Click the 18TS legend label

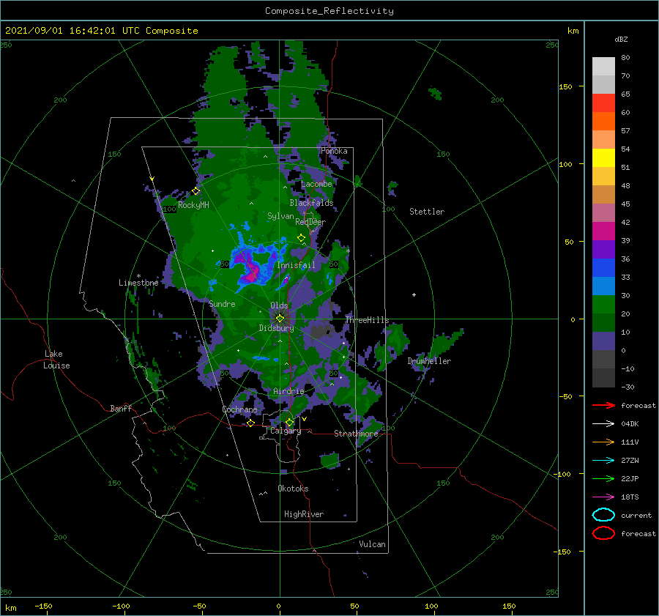(x=630, y=497)
